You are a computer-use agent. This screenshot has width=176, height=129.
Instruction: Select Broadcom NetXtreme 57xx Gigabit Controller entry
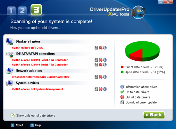40,77
